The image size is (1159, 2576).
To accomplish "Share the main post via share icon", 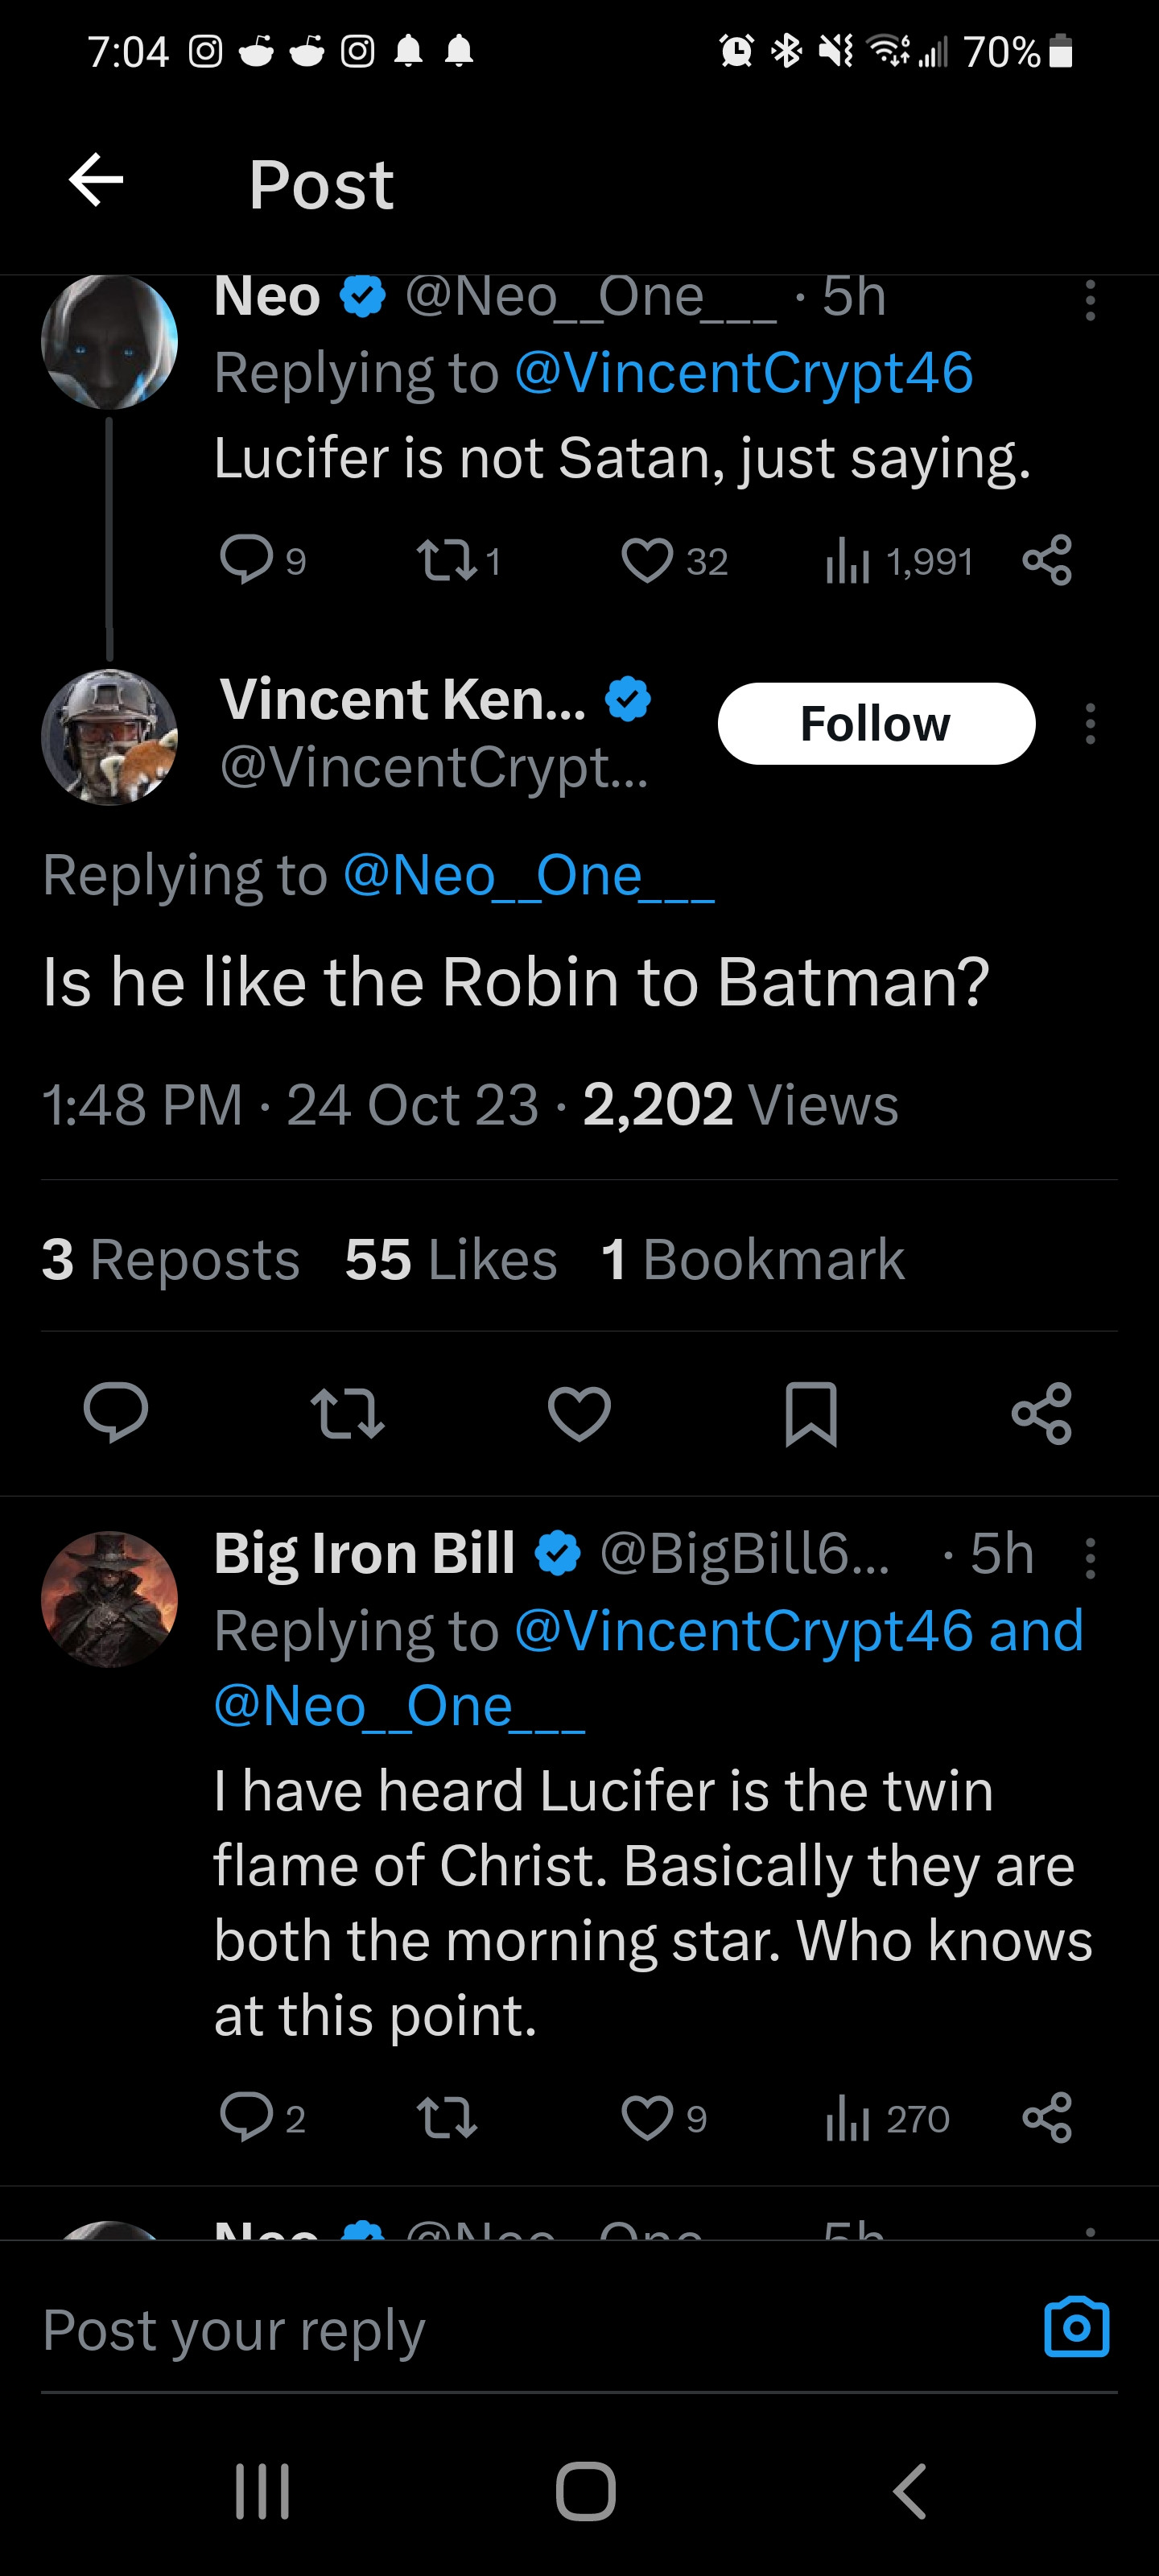I will coord(1041,1413).
